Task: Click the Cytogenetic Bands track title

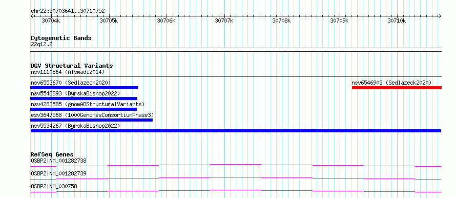Action: click(61, 38)
